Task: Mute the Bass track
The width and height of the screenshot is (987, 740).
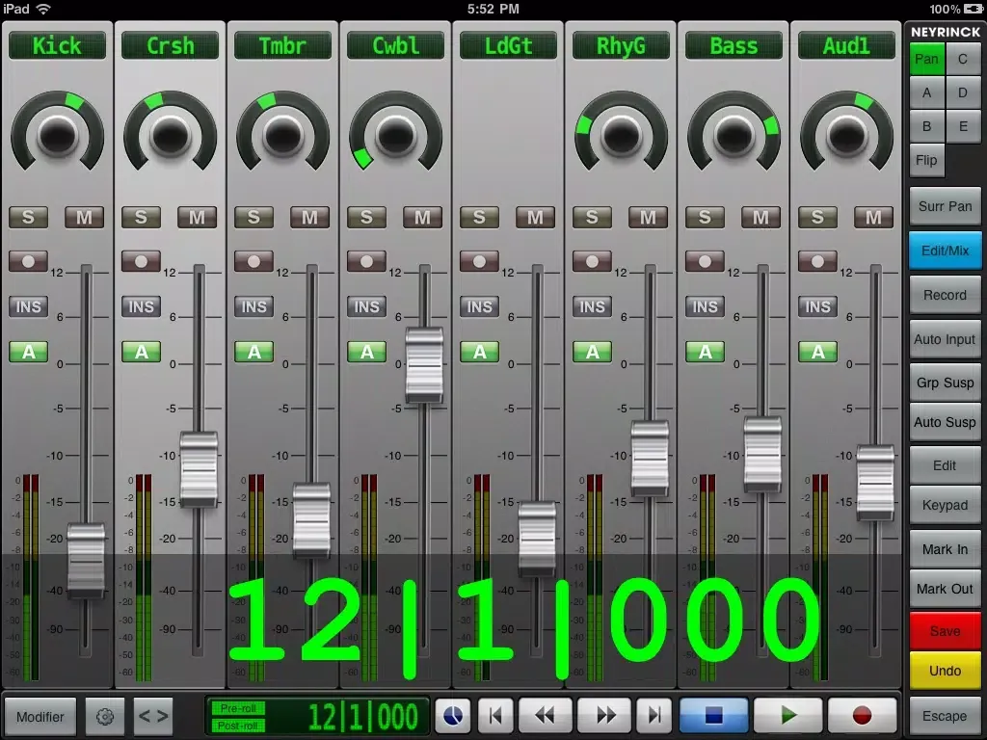Action: [760, 217]
